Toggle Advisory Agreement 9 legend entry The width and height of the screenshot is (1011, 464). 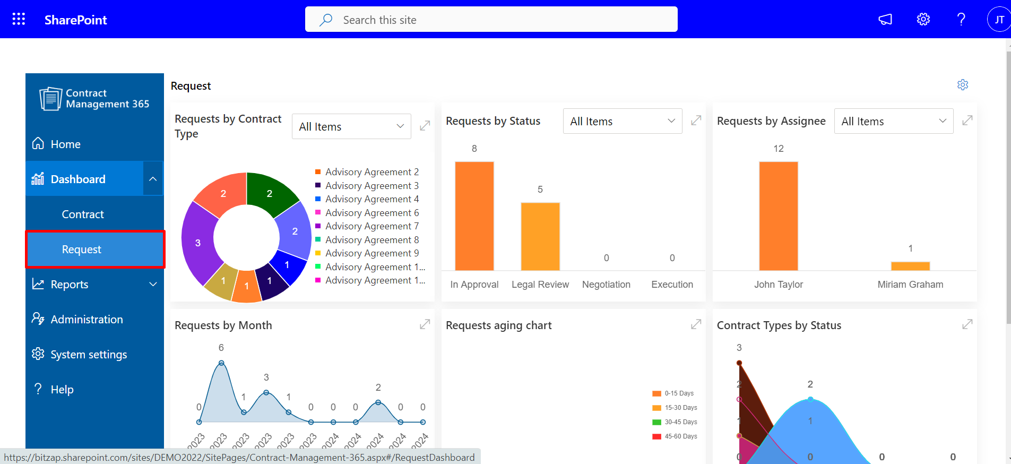[367, 253]
